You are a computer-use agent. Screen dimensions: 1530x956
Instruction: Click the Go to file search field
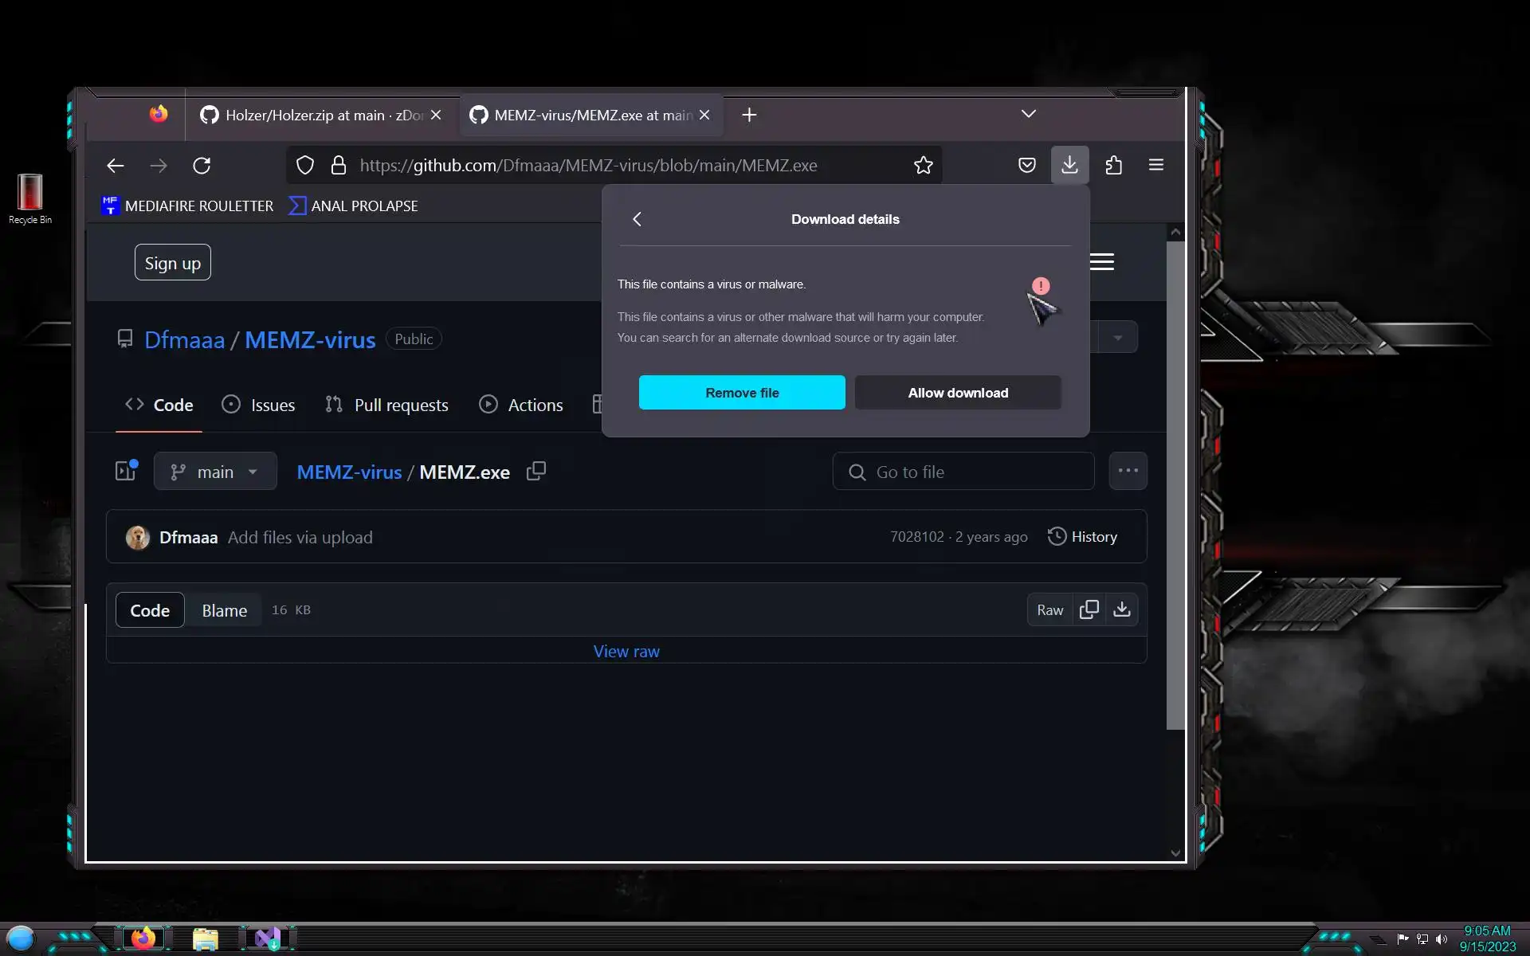tap(963, 472)
